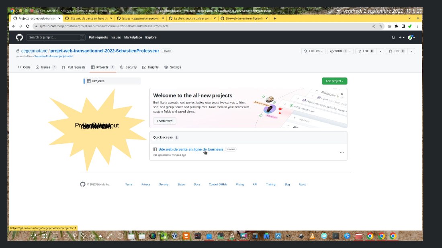Click the share icon in the address bar
This screenshot has height=248, width=442.
pyautogui.click(x=374, y=26)
